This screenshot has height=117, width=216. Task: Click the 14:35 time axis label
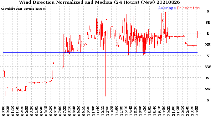click(121, 111)
